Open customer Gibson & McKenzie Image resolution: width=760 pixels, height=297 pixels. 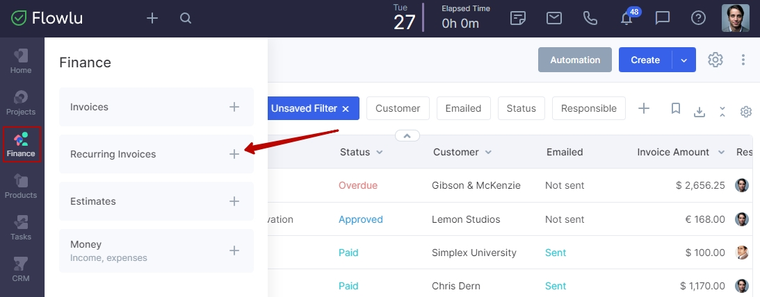[x=476, y=185]
